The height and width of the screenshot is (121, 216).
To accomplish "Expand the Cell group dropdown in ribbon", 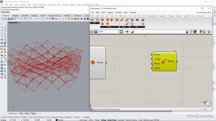I will pyautogui.click(x=99, y=23).
